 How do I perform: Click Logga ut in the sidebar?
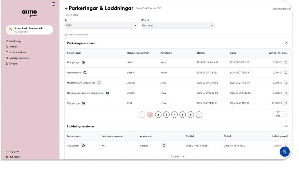(14, 151)
